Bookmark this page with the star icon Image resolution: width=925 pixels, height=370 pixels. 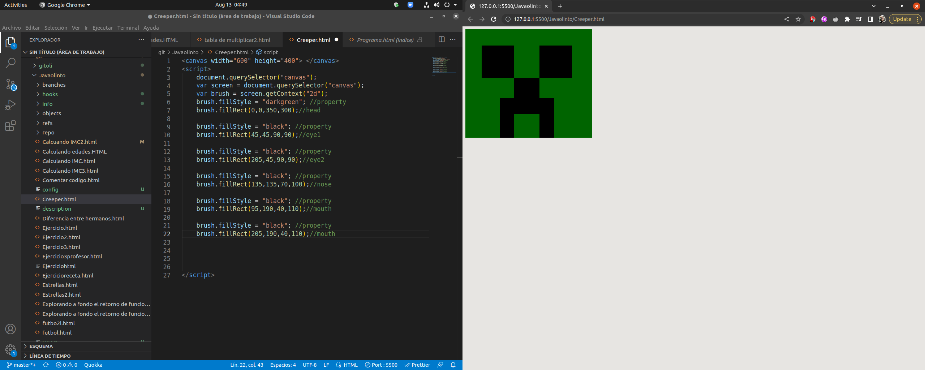pos(798,19)
